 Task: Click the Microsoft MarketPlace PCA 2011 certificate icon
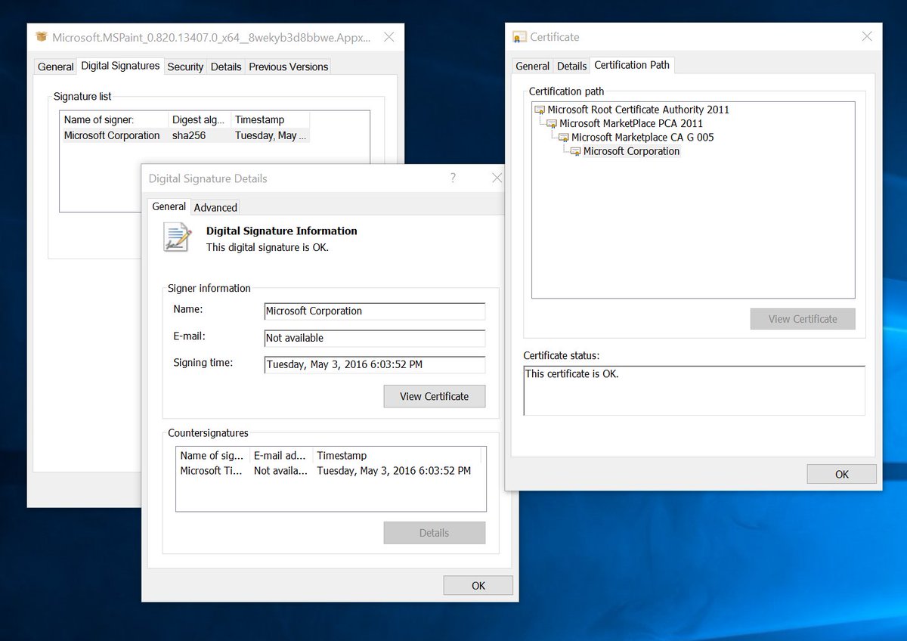coord(552,123)
